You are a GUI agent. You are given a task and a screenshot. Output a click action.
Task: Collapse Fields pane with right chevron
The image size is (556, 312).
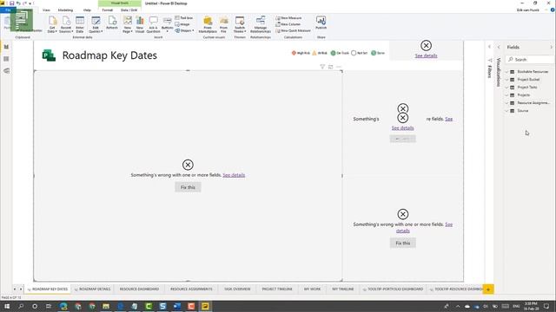click(x=551, y=47)
